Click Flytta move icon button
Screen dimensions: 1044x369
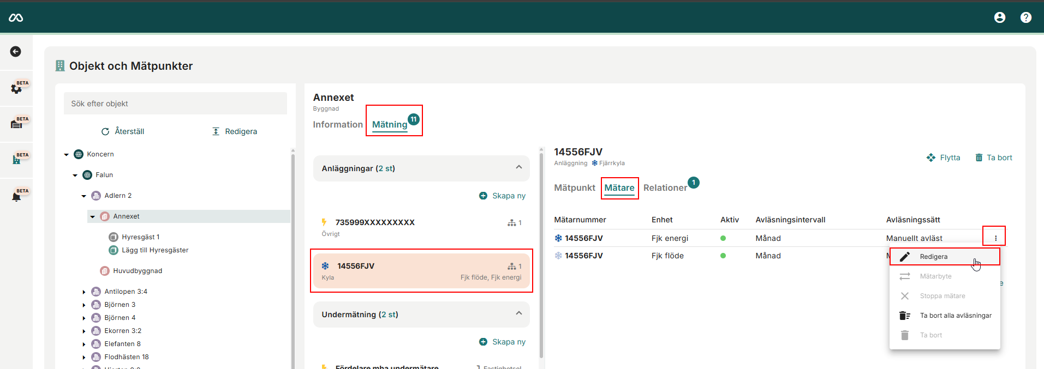[943, 158]
